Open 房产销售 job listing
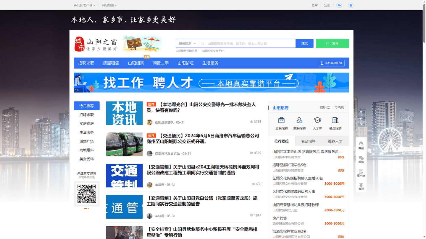 click(280, 218)
